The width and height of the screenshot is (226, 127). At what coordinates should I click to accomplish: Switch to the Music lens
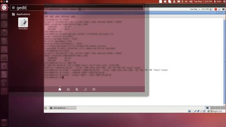(x=85, y=89)
